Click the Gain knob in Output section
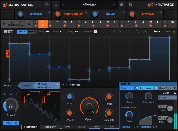178x131 pixels. pyautogui.click(x=170, y=108)
